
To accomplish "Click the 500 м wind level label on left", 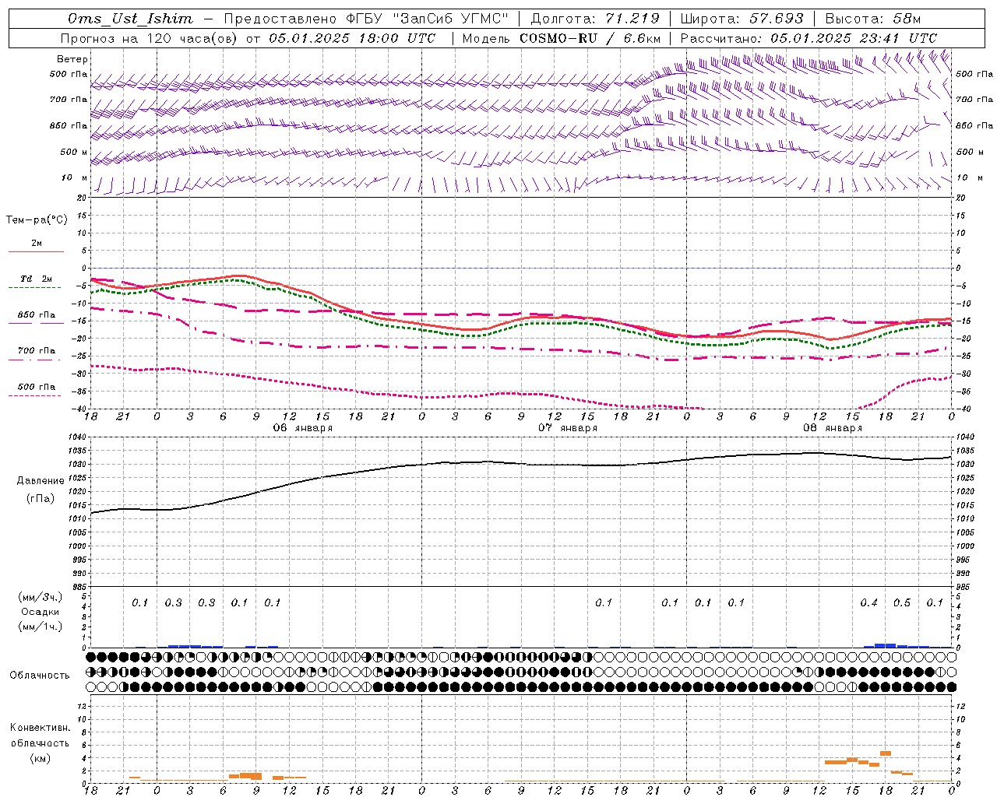I will 74,153.
